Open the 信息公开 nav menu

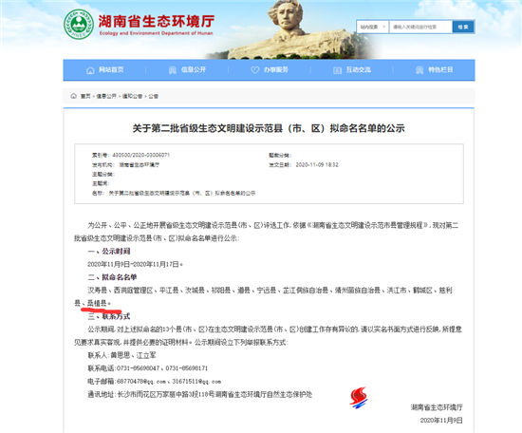(194, 69)
